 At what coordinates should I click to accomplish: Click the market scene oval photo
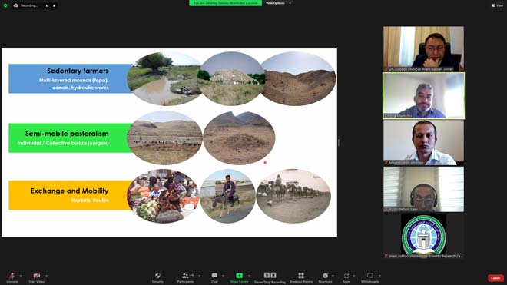(163, 196)
